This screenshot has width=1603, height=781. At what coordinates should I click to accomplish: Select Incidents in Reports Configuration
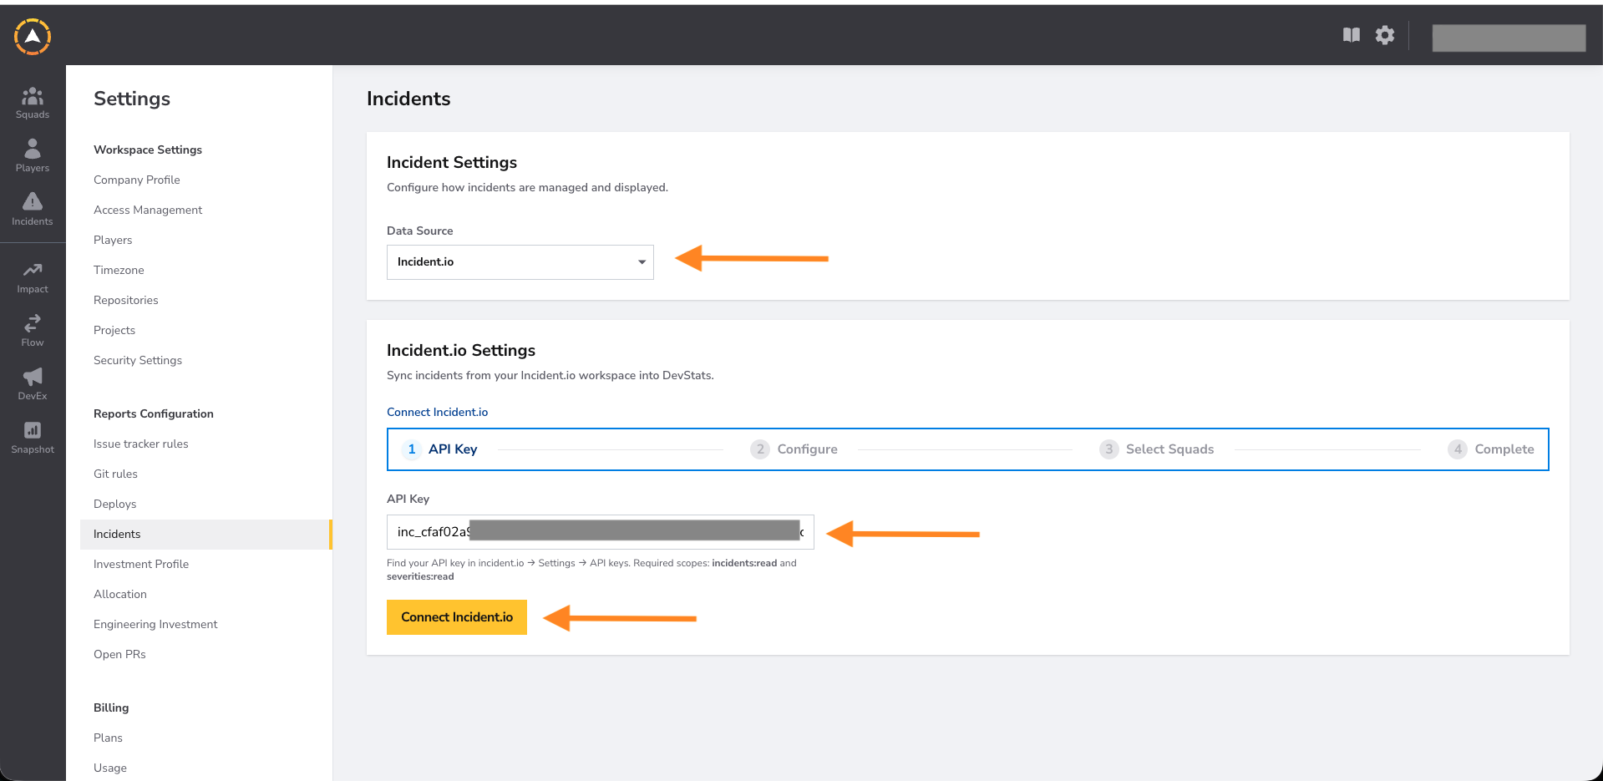click(x=205, y=534)
